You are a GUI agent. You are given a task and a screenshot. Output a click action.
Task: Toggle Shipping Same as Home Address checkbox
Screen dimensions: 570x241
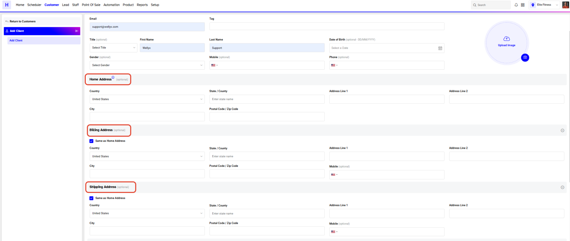tap(91, 198)
